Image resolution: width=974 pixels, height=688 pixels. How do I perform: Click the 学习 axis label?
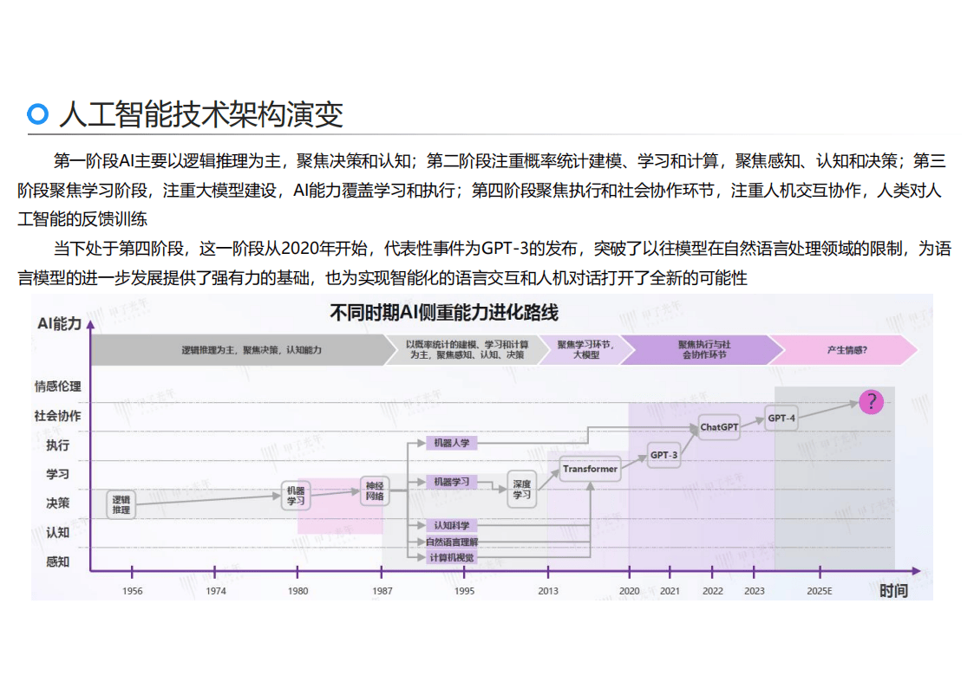(58, 474)
